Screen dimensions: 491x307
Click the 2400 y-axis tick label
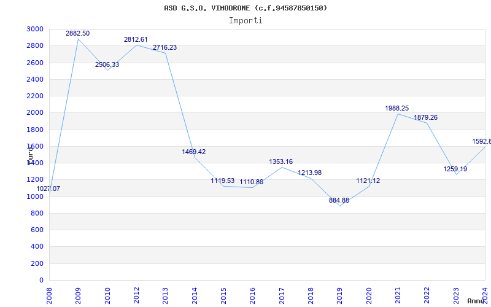(35, 79)
